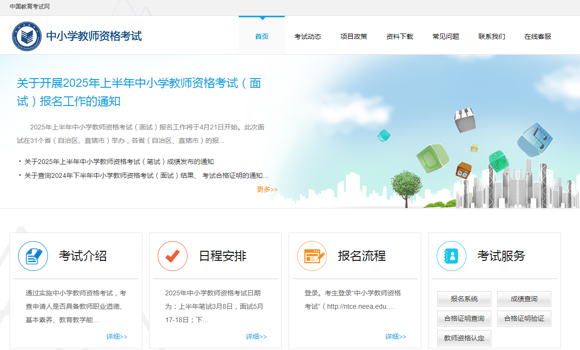Click the banner summary paragraph about 4月21日
The image size is (580, 350).
[140, 134]
